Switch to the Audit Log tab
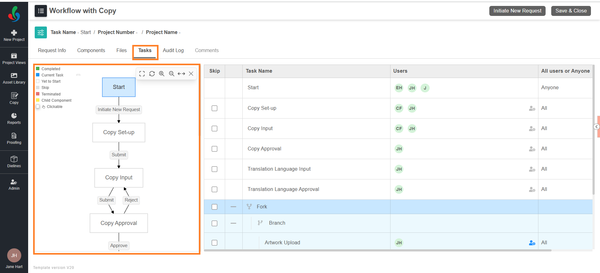The image size is (600, 273). [173, 51]
